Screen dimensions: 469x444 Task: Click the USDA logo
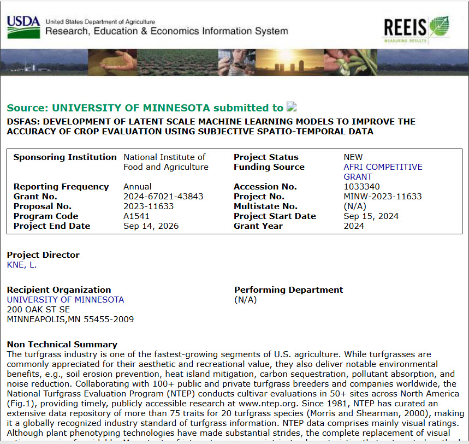(23, 27)
